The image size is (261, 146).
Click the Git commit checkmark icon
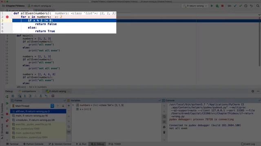tap(240, 6)
